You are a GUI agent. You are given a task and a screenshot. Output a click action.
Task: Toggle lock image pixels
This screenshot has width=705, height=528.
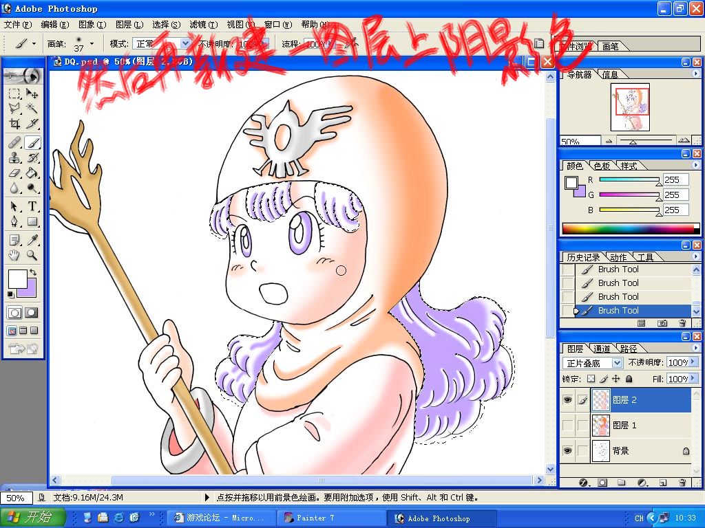(603, 379)
